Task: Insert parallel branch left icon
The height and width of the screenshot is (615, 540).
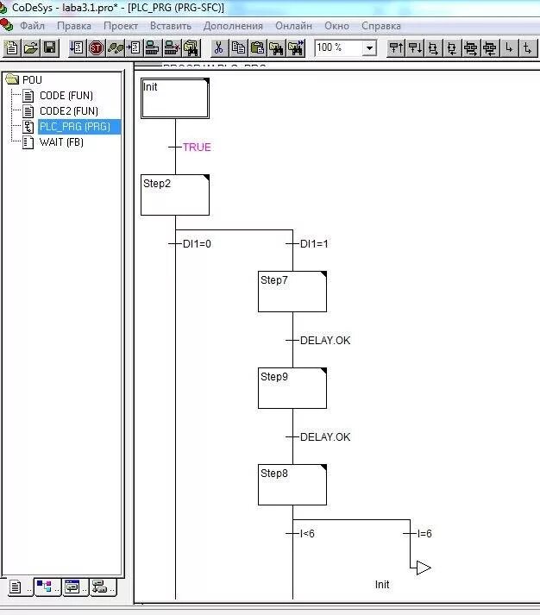Action: (x=490, y=47)
